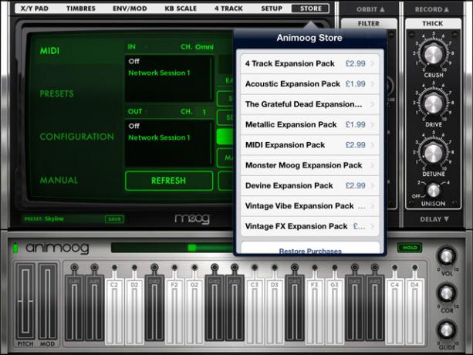Click the REFRESH button
Image resolution: width=473 pixels, height=355 pixels.
169,181
